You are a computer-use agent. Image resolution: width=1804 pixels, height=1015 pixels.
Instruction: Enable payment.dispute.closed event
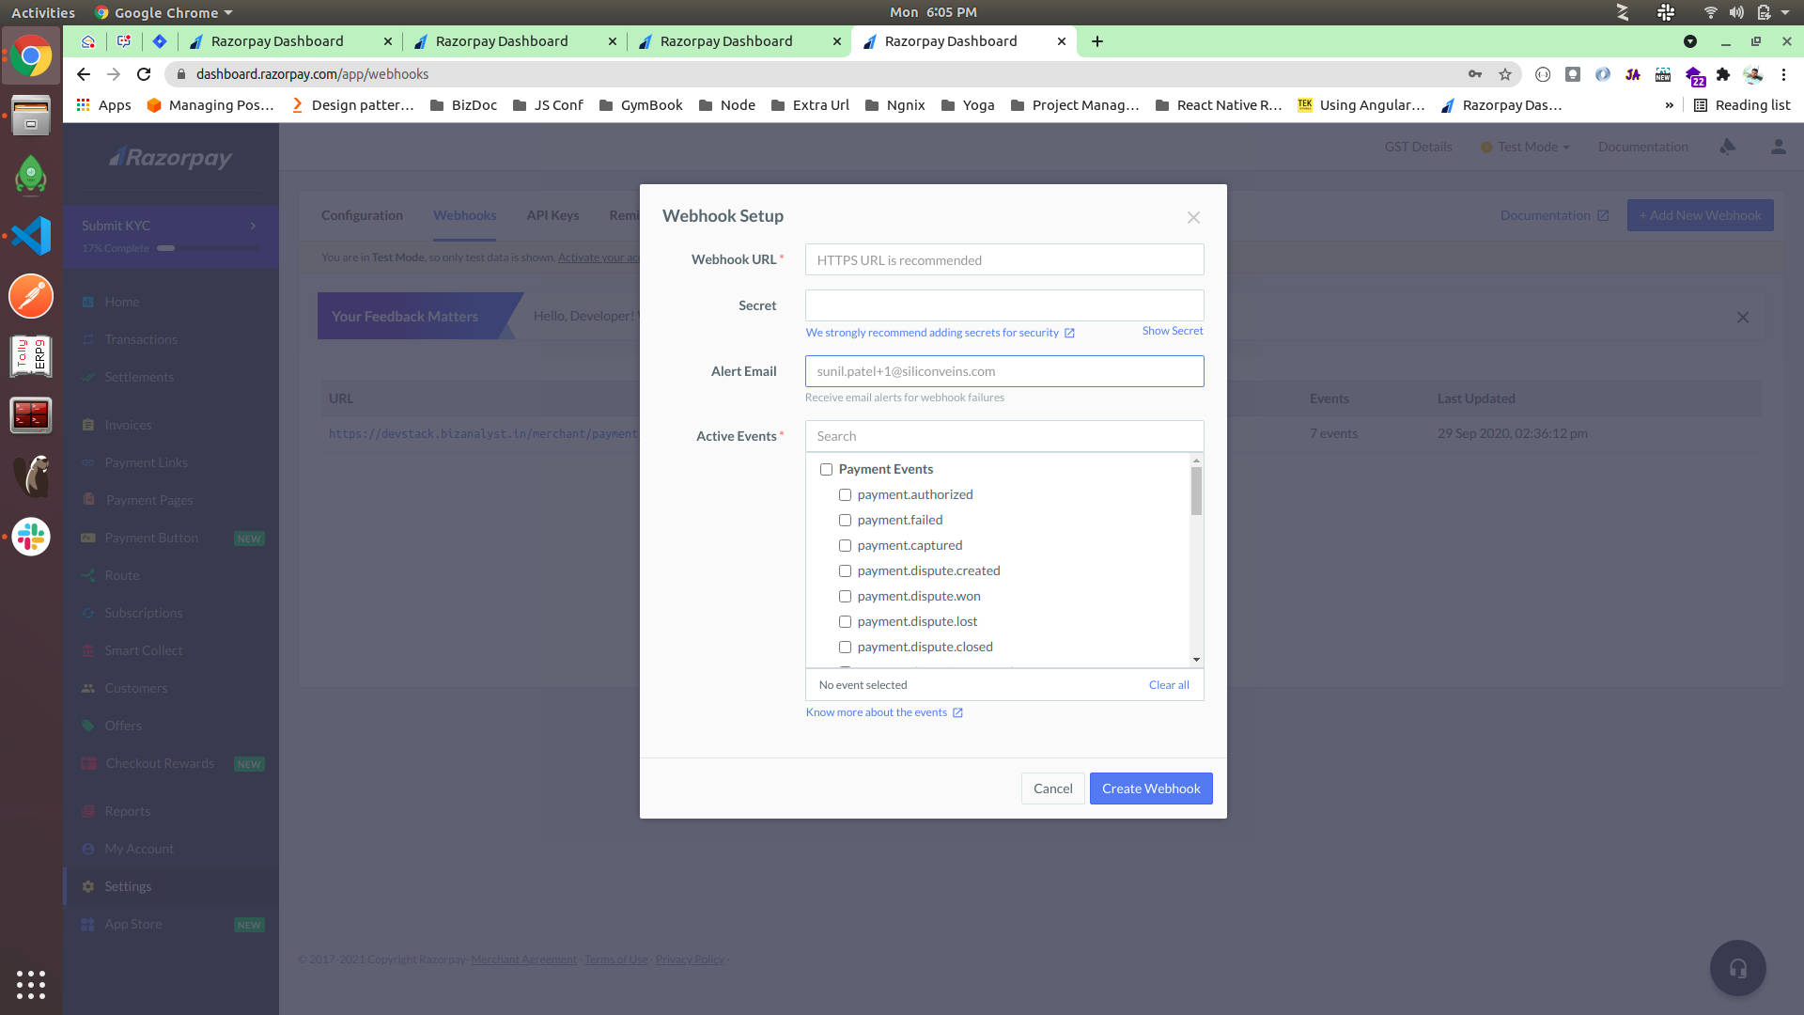[x=846, y=648]
